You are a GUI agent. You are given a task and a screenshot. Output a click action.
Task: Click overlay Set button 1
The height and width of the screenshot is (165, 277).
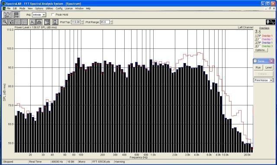[x=256, y=35]
